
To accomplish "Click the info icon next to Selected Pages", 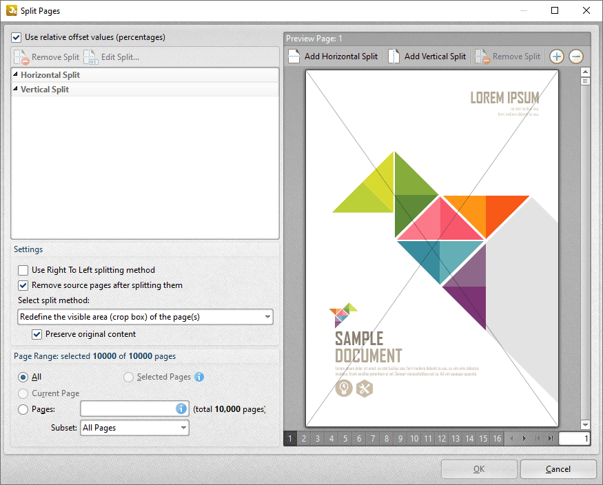I will pos(199,377).
